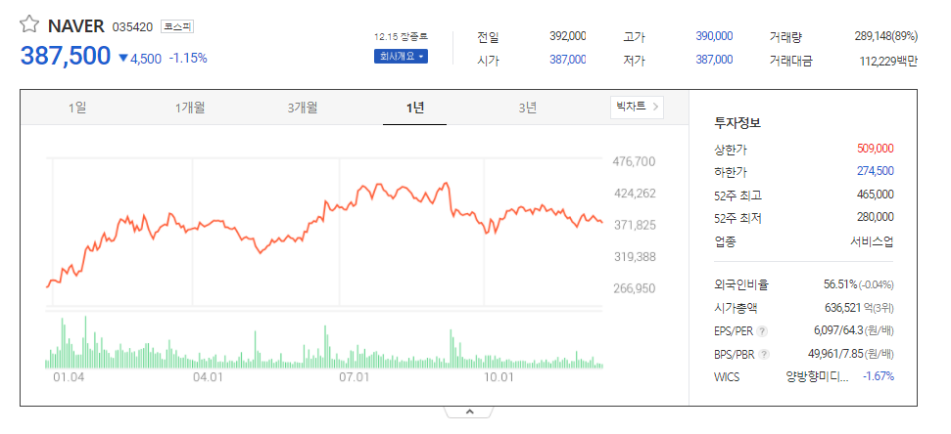Screen dimensions: 951x434
Task: Click 시가 value 387,000
Action: [x=568, y=60]
